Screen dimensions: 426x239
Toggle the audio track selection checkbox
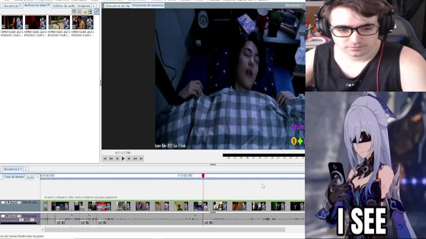pos(3,216)
